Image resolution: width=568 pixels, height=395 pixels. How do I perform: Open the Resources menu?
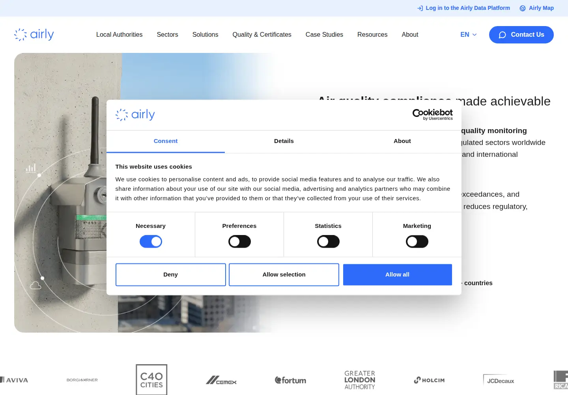click(372, 35)
